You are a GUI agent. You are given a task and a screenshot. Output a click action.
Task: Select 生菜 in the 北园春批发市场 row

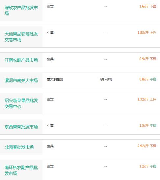click(50, 146)
